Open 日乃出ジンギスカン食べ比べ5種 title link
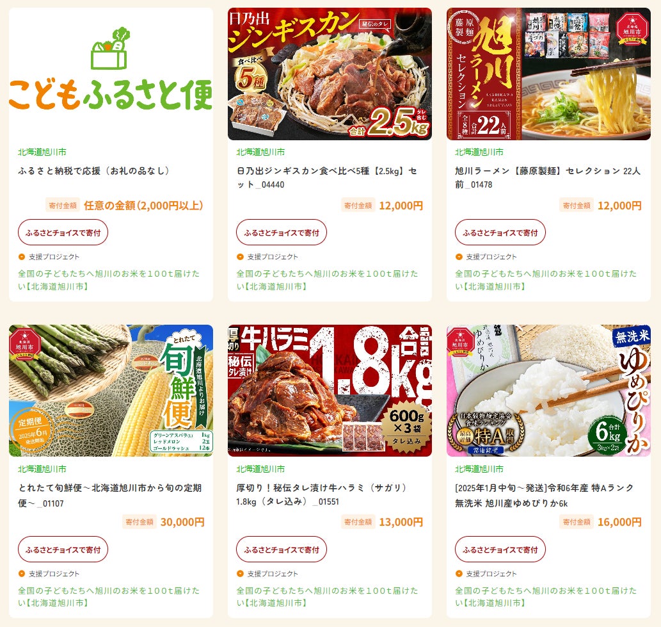 coord(327,177)
